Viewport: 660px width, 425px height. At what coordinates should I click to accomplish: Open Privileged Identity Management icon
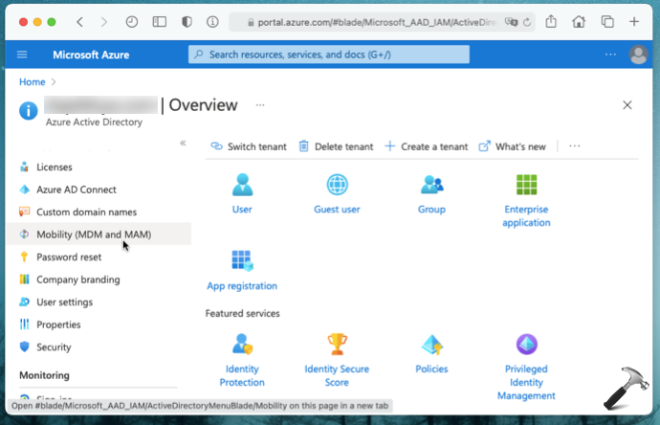(x=526, y=345)
